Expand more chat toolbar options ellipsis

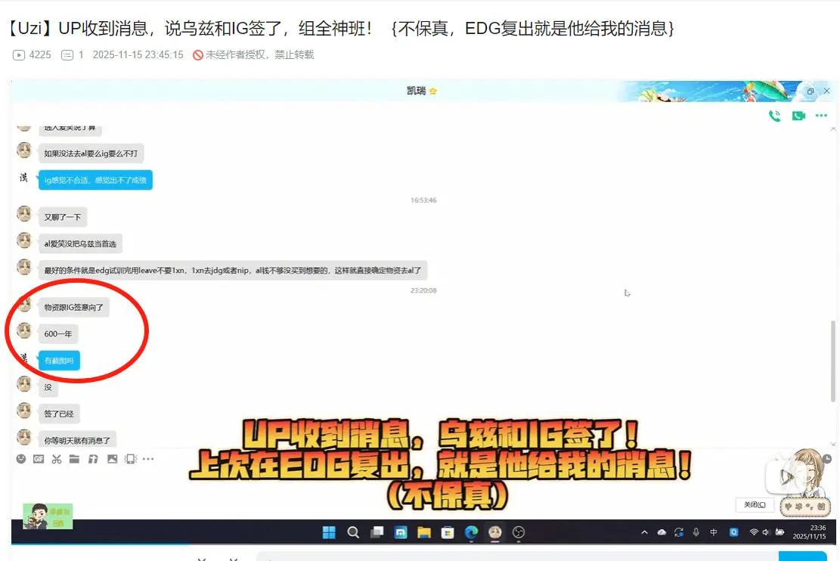tap(148, 459)
